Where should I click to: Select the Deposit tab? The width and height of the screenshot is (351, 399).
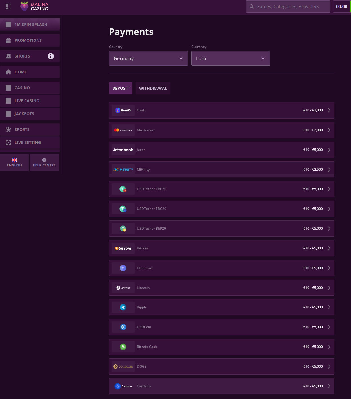click(x=121, y=88)
